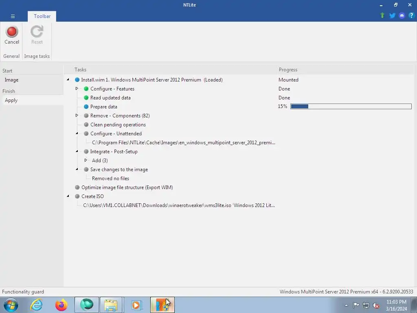
Task: Collapse Configure - Unattended node
Action: pos(77,133)
